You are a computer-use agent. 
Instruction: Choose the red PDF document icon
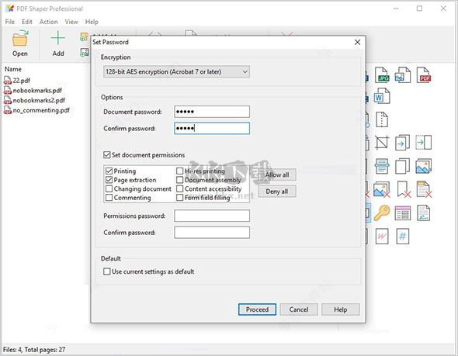(x=424, y=74)
